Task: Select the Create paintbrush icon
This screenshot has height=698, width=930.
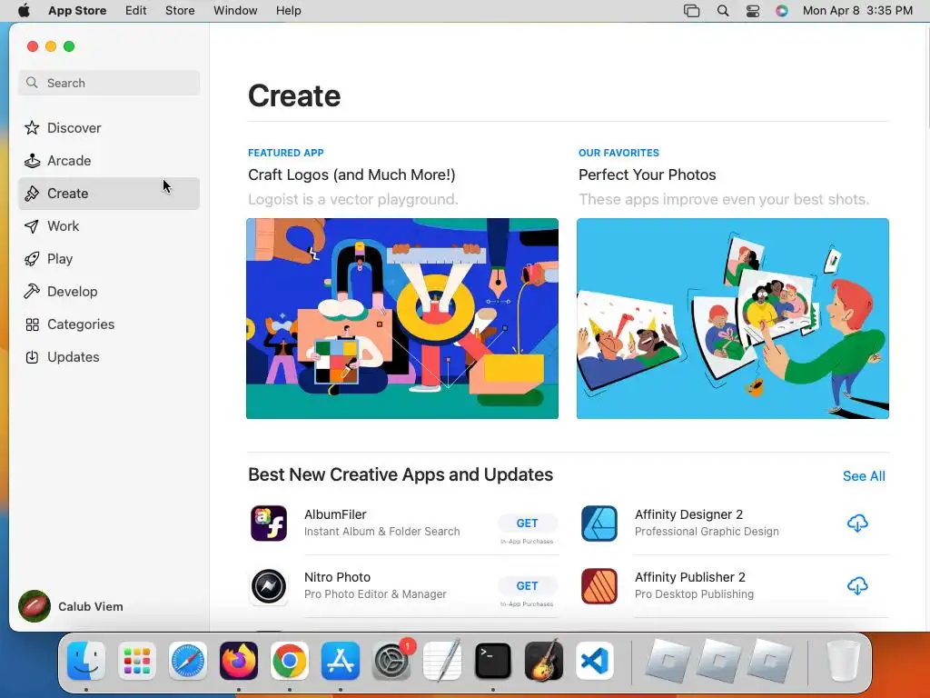Action: (32, 193)
